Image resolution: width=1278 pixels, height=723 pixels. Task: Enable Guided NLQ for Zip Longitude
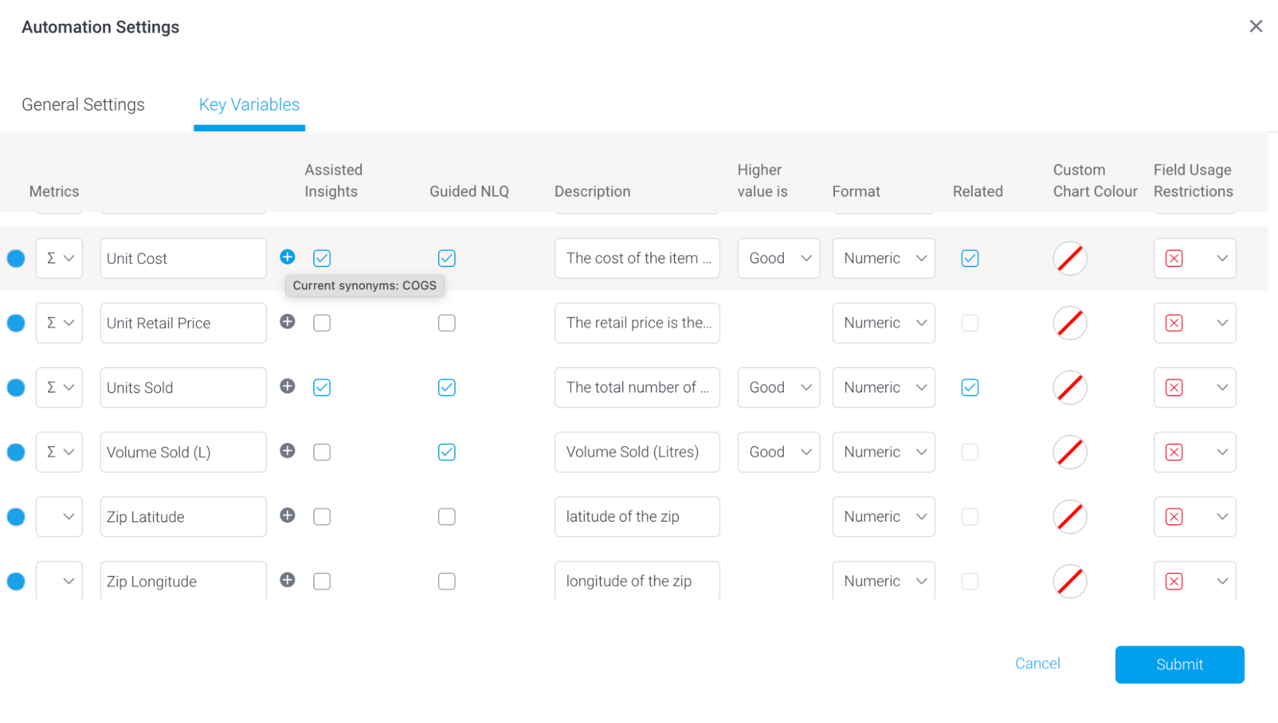click(447, 581)
